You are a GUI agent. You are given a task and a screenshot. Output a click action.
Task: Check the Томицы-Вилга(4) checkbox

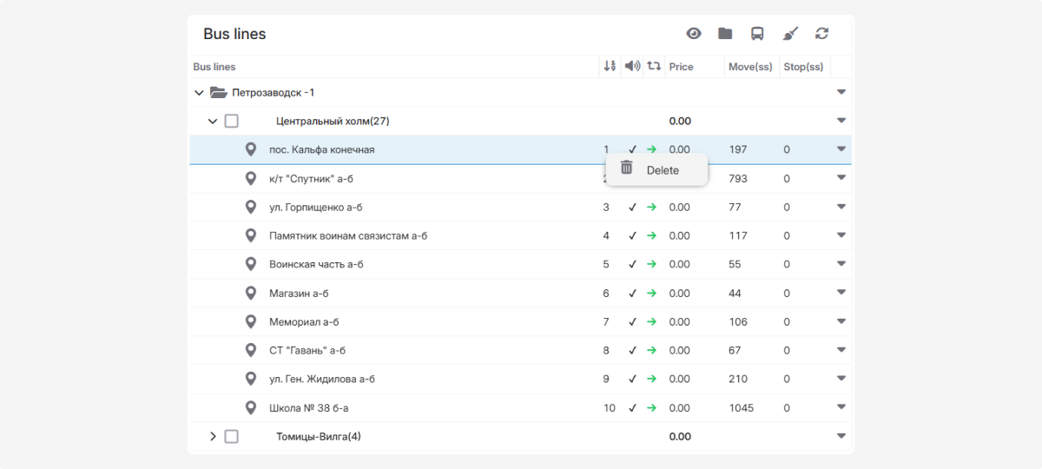[x=232, y=436]
